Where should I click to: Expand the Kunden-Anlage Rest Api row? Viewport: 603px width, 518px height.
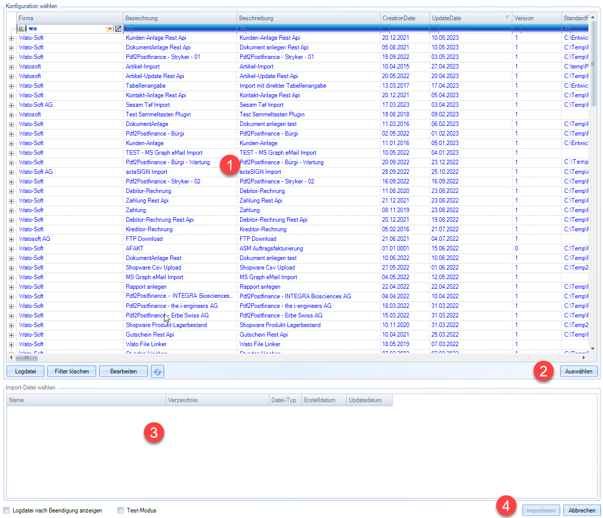click(11, 38)
